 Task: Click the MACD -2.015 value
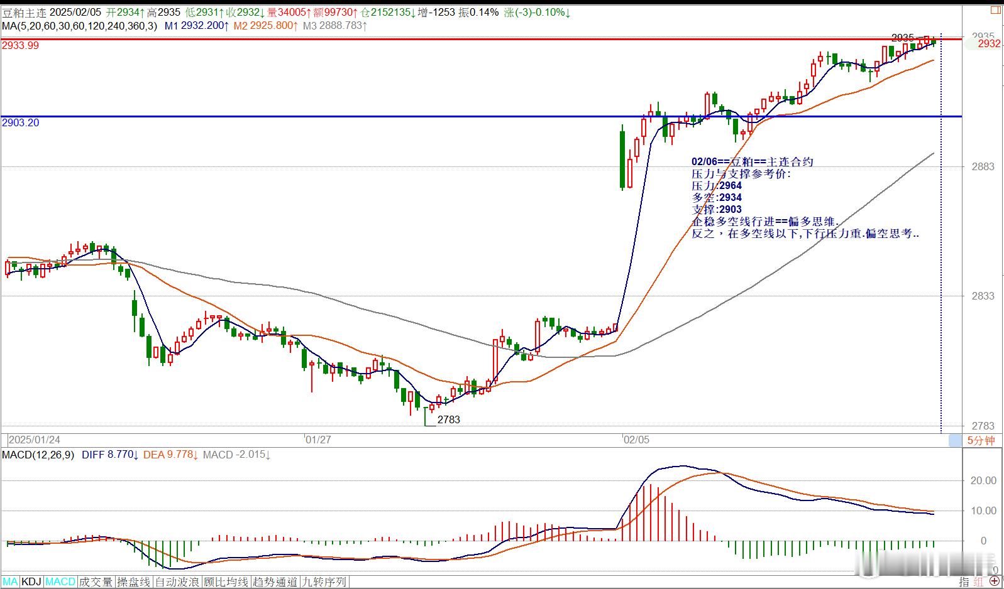click(x=236, y=455)
